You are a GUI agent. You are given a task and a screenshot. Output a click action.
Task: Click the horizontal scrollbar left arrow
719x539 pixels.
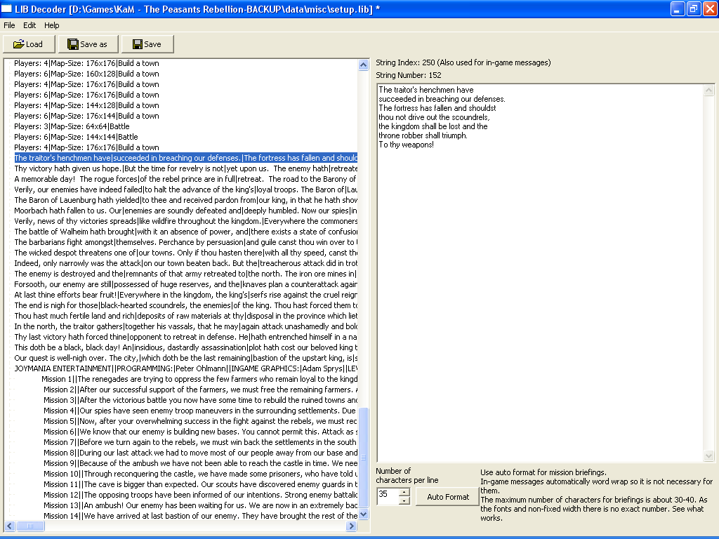(9, 526)
